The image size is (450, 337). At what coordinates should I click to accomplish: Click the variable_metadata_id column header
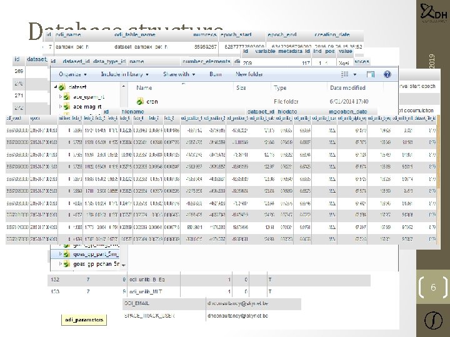[282, 51]
